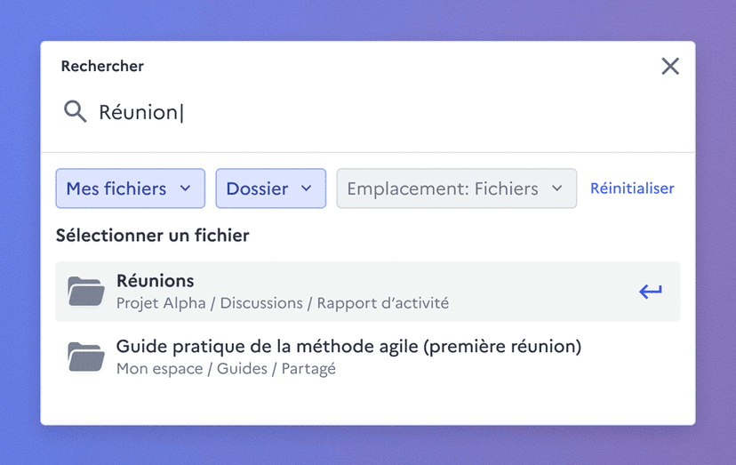Click the folder icon beside Guide pratique
Image resolution: width=736 pixels, height=465 pixels.
click(x=86, y=357)
